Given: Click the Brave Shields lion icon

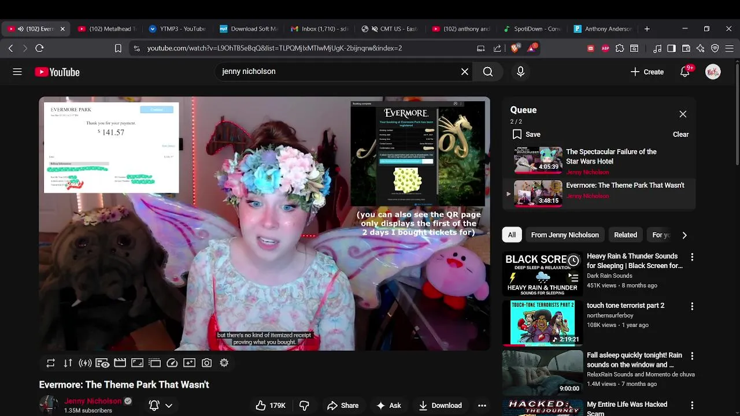Looking at the screenshot, I should point(515,48).
